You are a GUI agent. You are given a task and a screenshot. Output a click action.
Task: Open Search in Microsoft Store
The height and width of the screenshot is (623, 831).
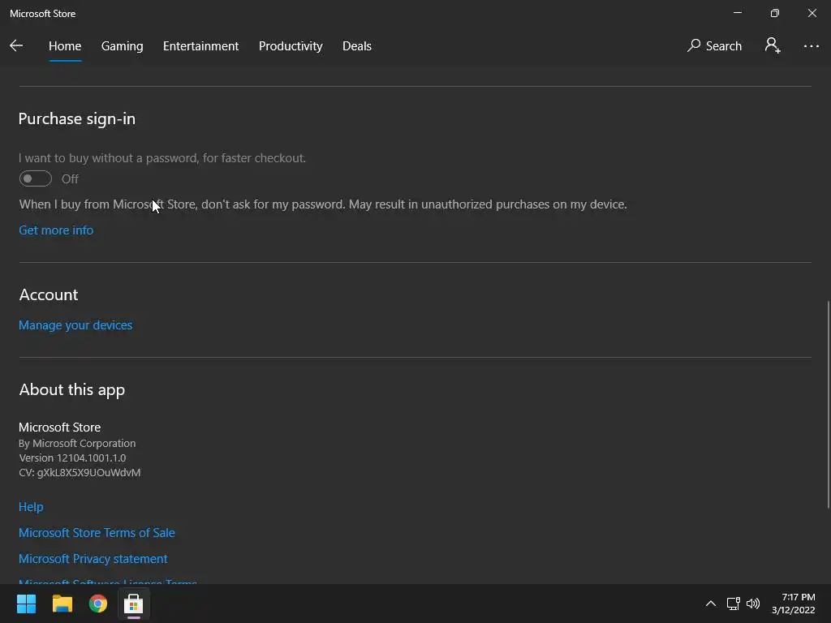[x=714, y=46]
